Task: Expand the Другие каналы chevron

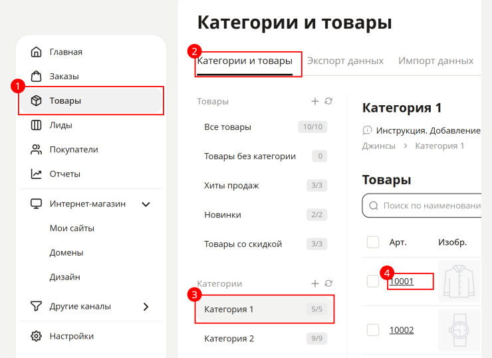Action: 146,307
